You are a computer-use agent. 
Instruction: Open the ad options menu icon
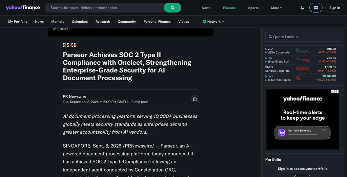pyautogui.click(x=337, y=91)
